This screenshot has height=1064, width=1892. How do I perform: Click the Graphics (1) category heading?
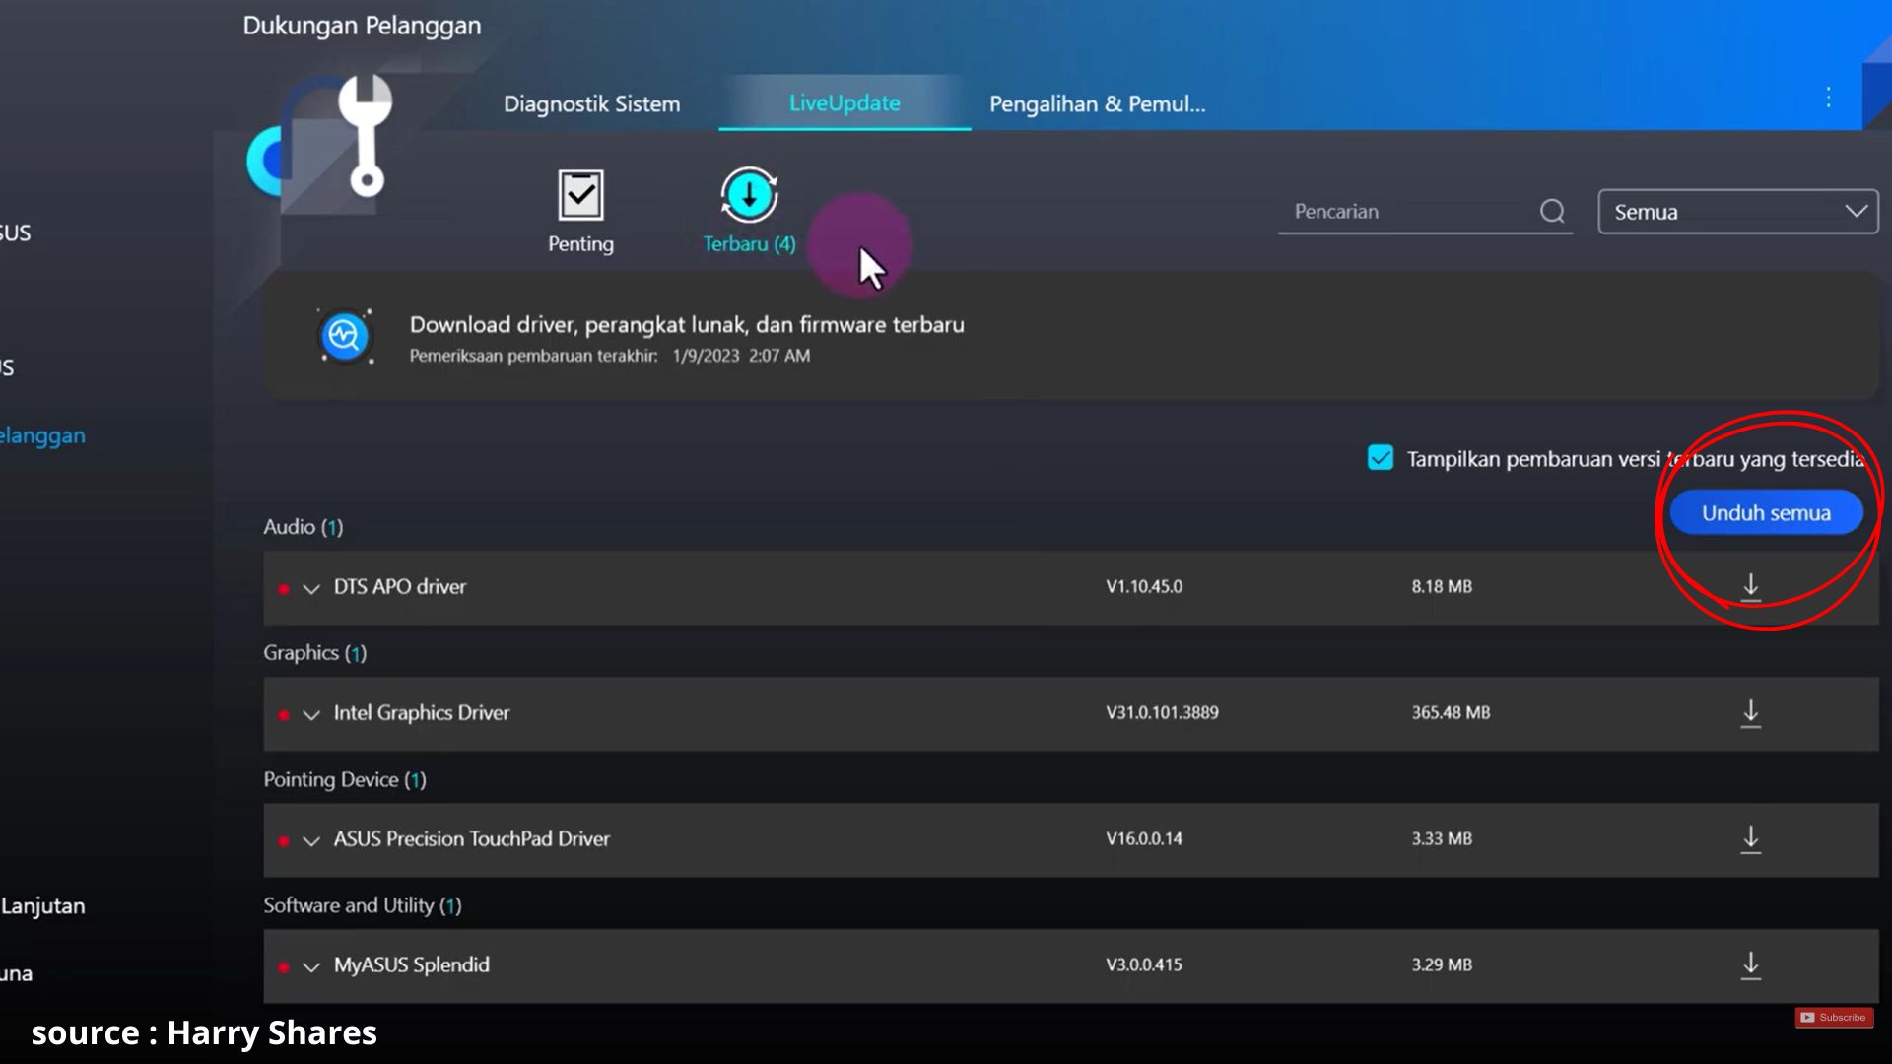point(314,653)
